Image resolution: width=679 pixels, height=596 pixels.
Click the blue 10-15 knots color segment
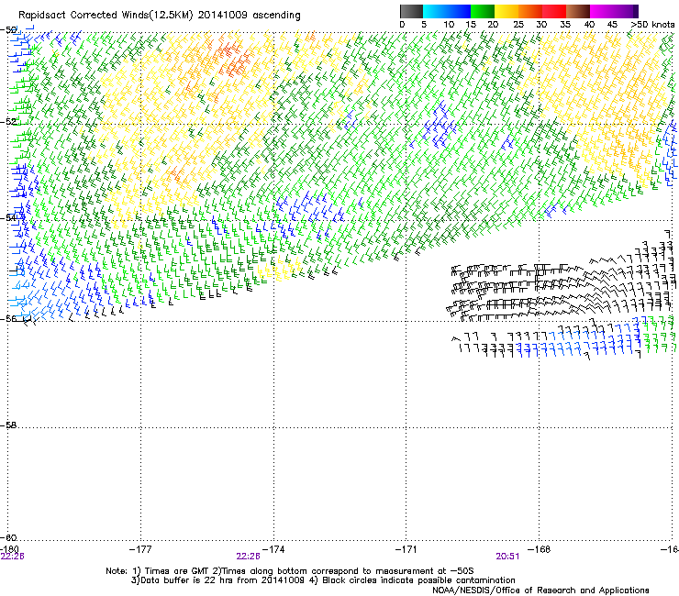point(459,11)
